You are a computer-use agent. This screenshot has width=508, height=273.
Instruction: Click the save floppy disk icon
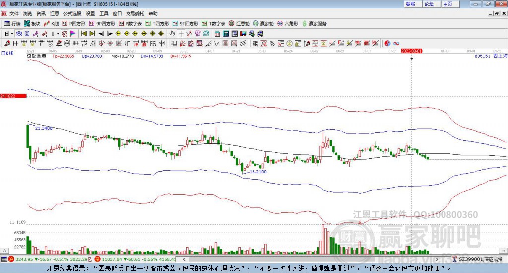click(243, 34)
